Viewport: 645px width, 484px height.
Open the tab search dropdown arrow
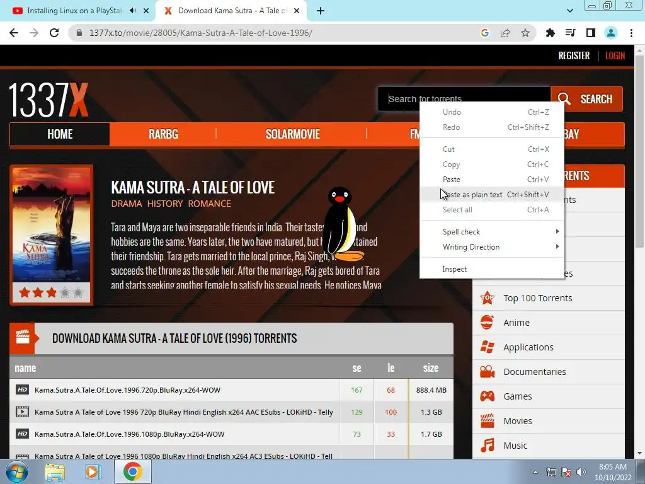click(569, 11)
